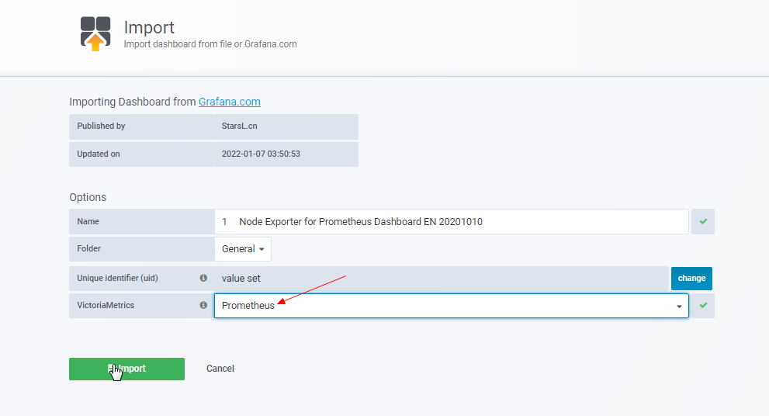The image size is (769, 416).
Task: Open the General folder dropdown
Action: click(243, 248)
